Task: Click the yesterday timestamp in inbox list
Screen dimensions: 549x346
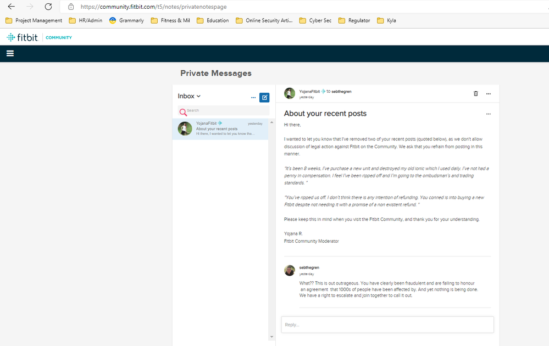Action: click(255, 124)
